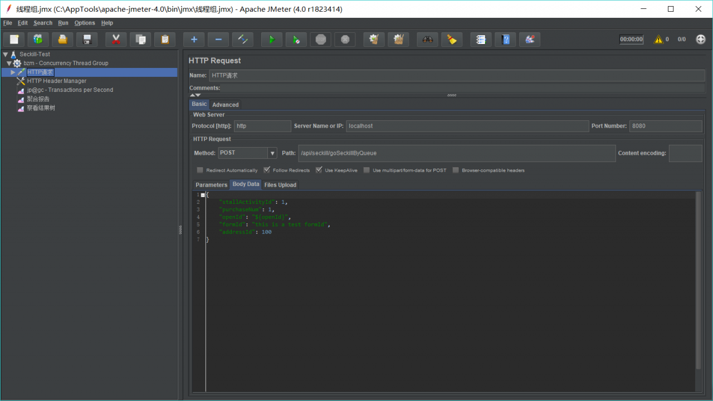713x401 pixels.
Task: Click the Toggle tree expansion icon
Action: [243, 40]
